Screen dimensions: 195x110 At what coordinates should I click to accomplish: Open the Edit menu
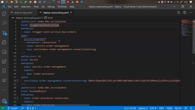(x=16, y=7)
